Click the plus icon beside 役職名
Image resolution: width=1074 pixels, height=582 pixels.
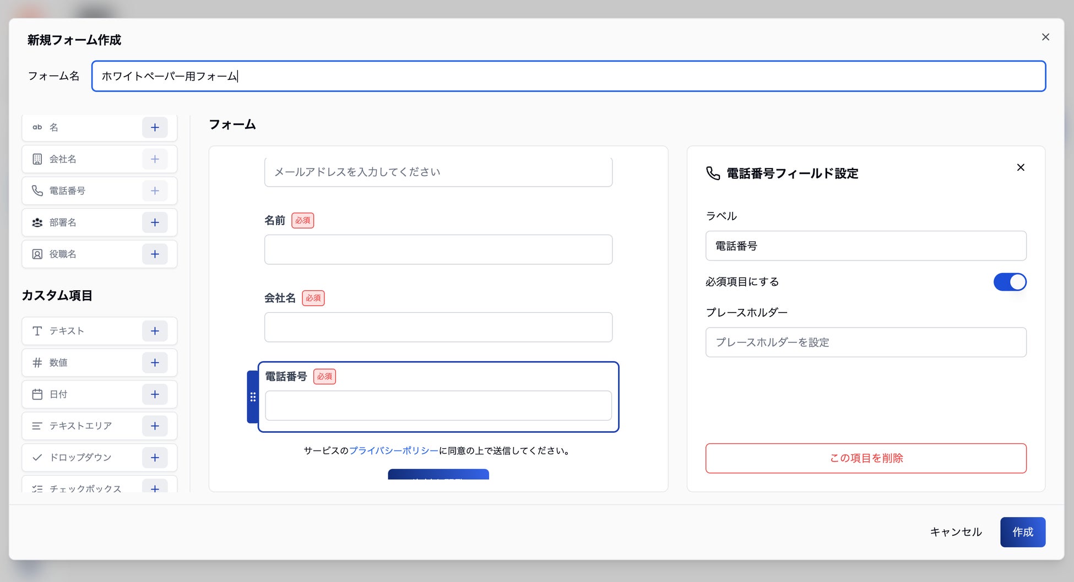coord(155,254)
